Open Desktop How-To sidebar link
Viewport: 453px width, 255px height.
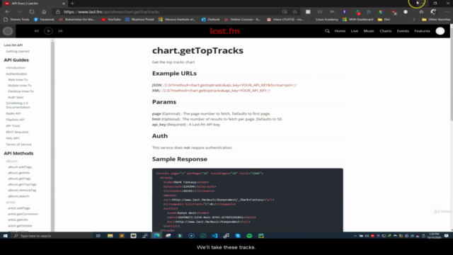coord(21,91)
